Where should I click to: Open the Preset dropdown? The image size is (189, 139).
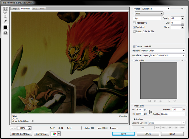coord(156,9)
